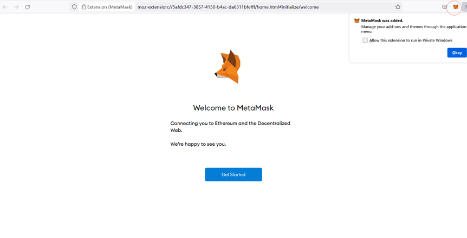
Task: Click the browser Forward arrow
Action: click(16, 7)
